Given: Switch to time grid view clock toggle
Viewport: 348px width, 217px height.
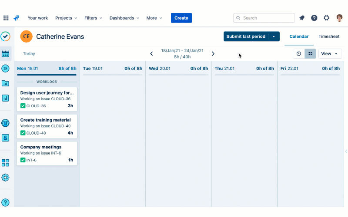Looking at the screenshot, I should [x=299, y=54].
